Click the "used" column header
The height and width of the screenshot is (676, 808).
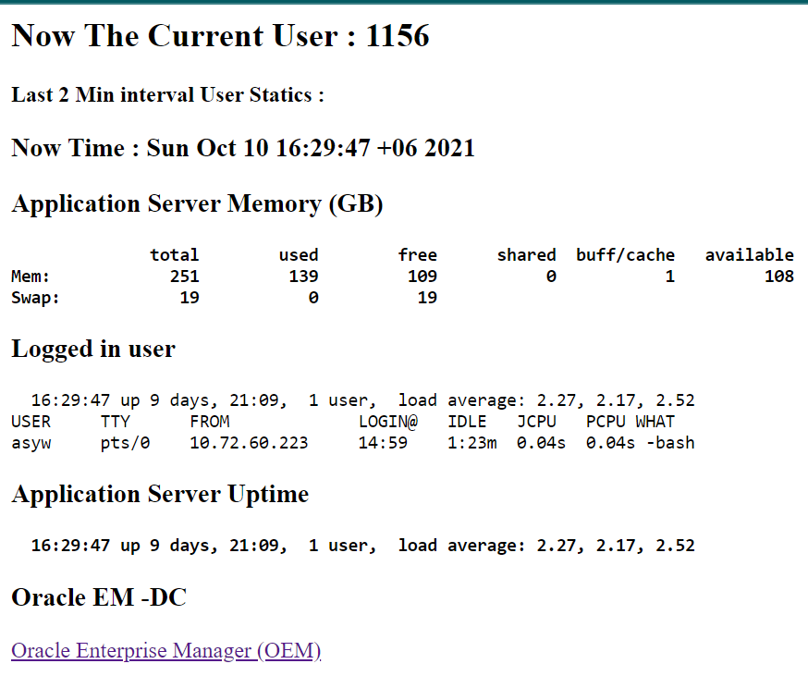[x=299, y=254]
